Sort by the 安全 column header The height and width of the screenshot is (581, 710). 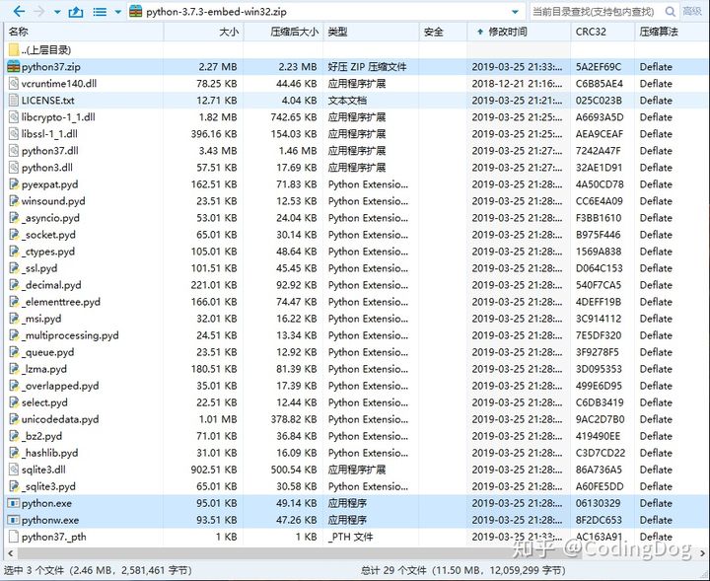444,32
